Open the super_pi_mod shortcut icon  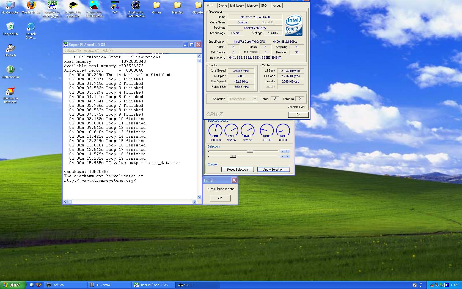coord(52,9)
